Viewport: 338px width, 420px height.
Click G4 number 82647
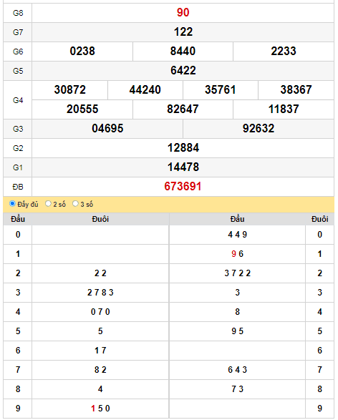(x=183, y=109)
